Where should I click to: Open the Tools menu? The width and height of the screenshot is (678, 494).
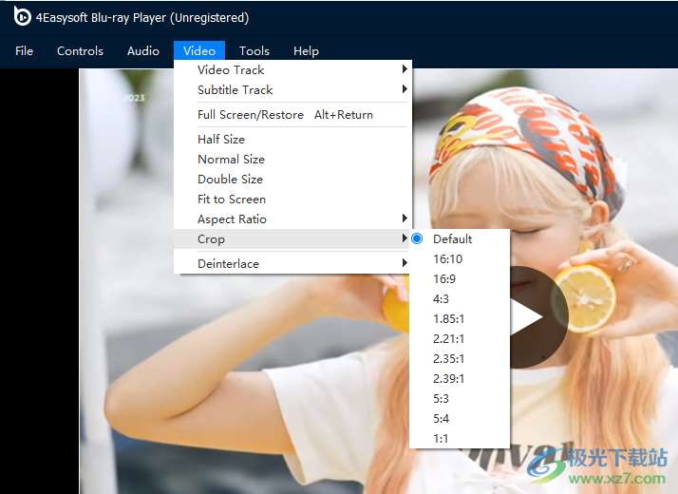(x=254, y=51)
